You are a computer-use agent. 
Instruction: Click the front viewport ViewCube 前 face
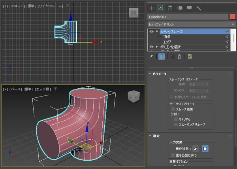pos(134,13)
